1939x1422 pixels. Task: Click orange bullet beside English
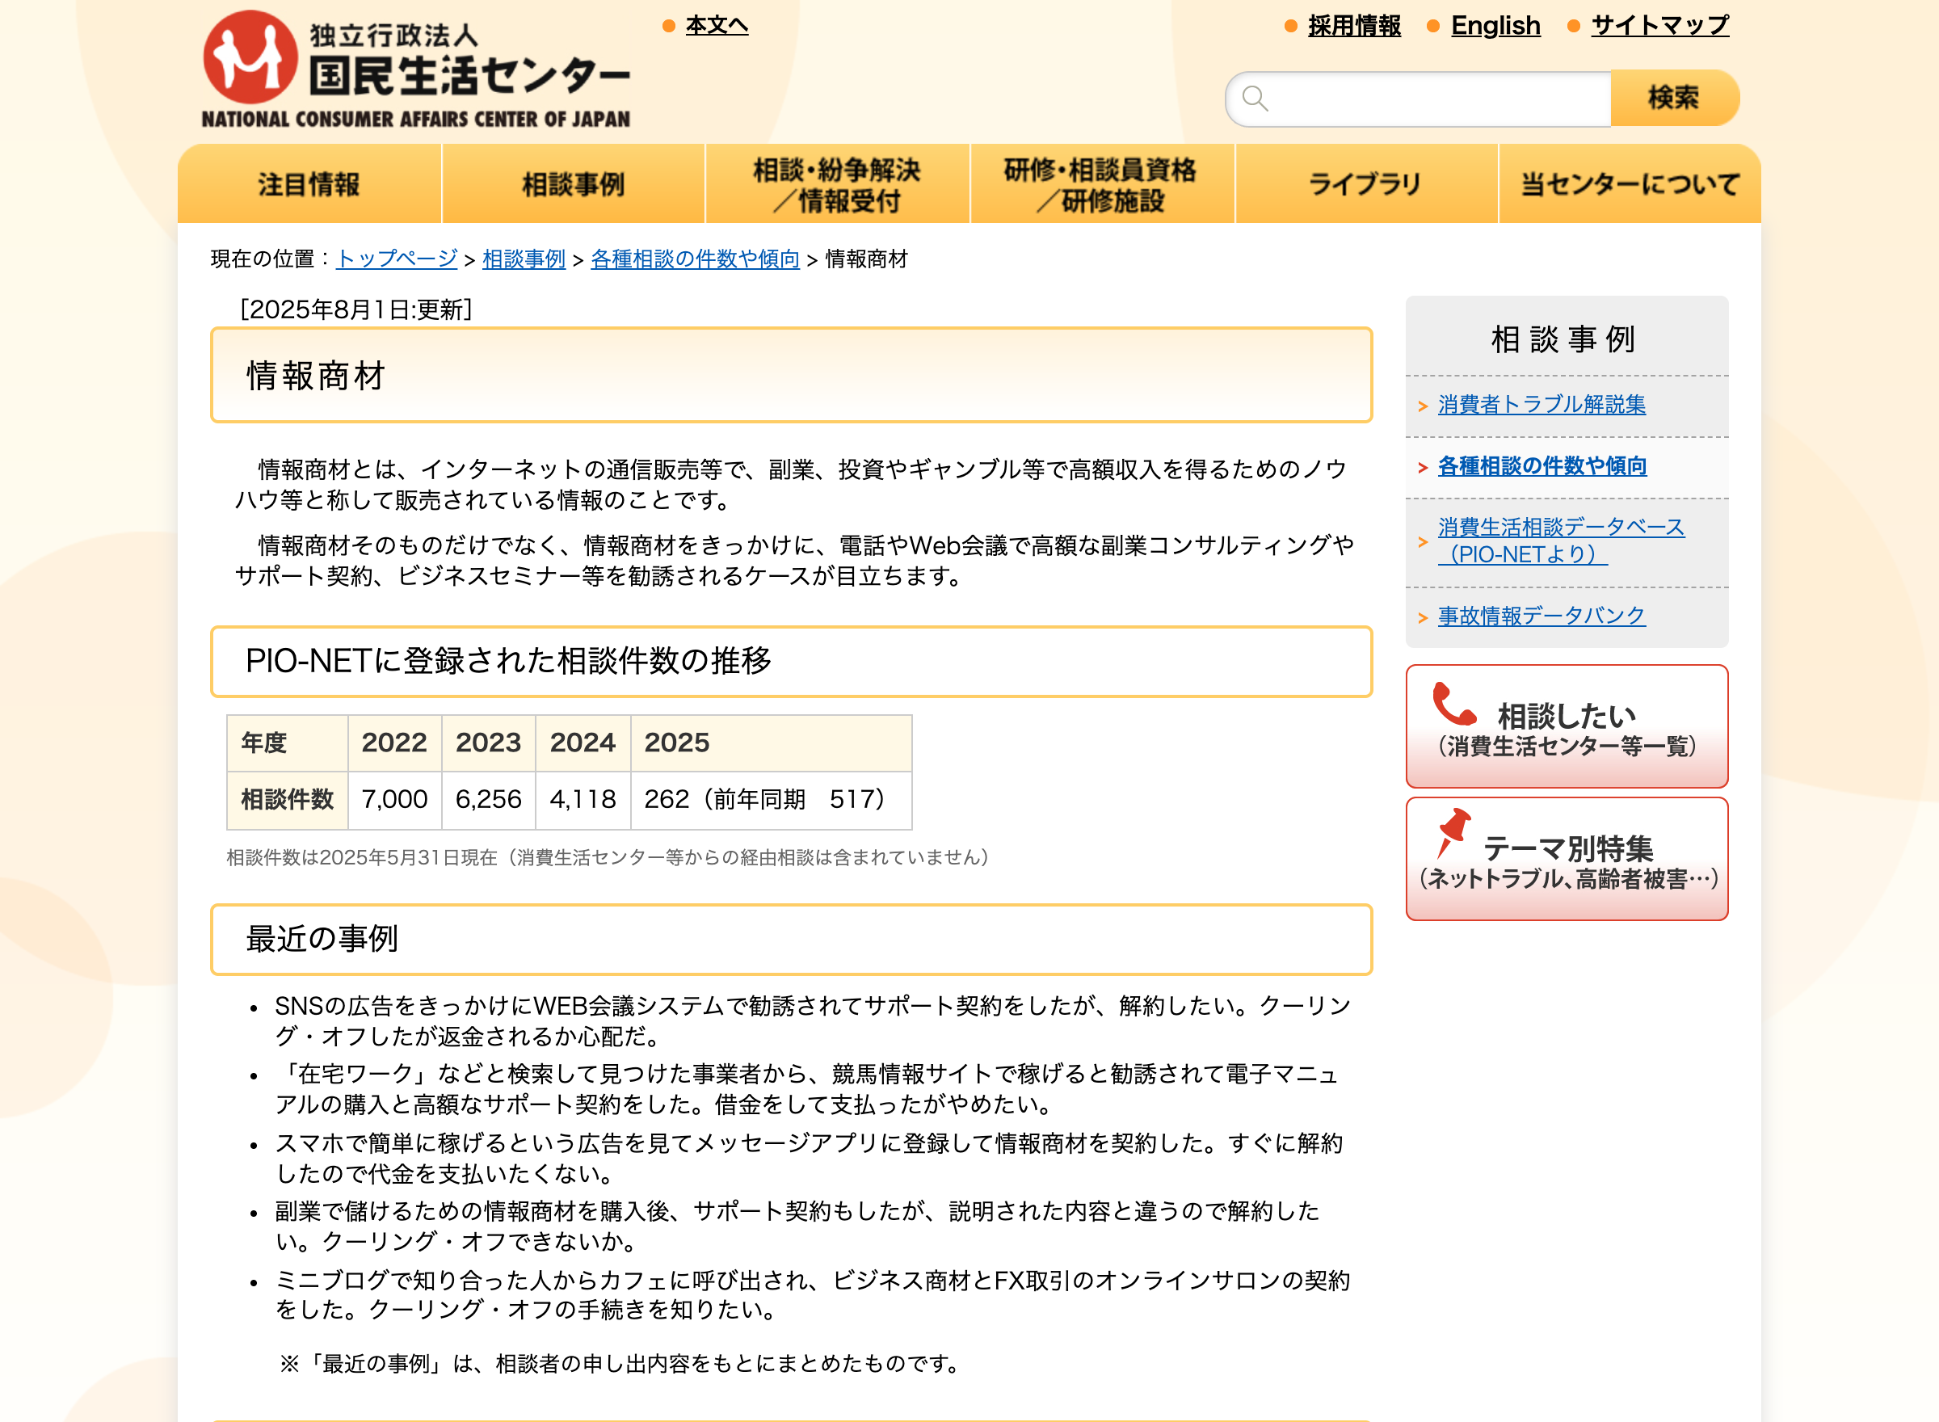[1433, 27]
